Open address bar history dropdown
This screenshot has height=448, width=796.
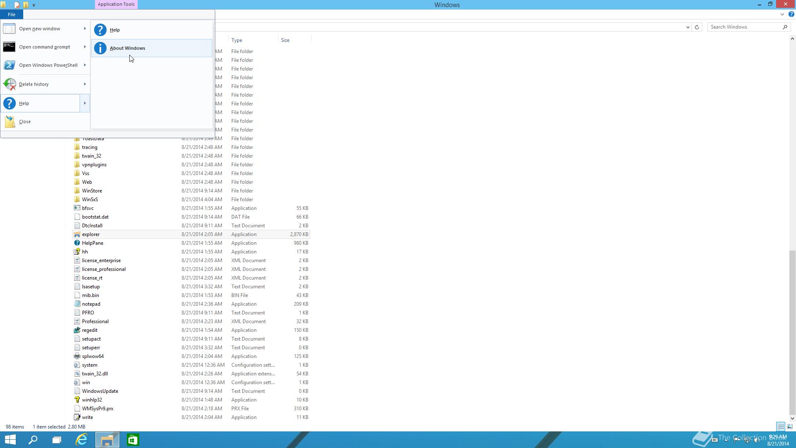click(x=688, y=27)
